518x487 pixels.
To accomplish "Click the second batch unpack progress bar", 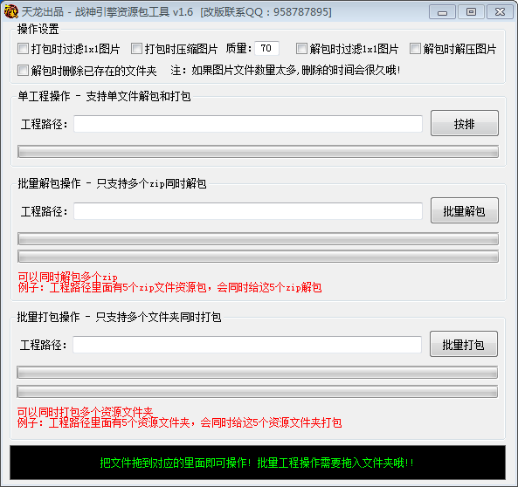I will coord(258,257).
